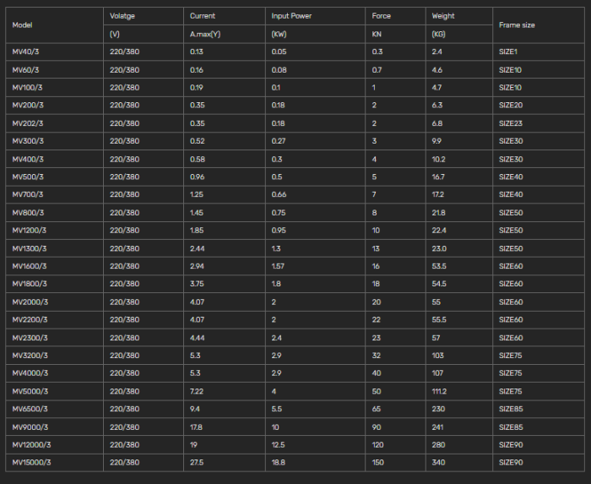Click the 27.5 current value
Viewport: 591px width, 484px height.
198,462
